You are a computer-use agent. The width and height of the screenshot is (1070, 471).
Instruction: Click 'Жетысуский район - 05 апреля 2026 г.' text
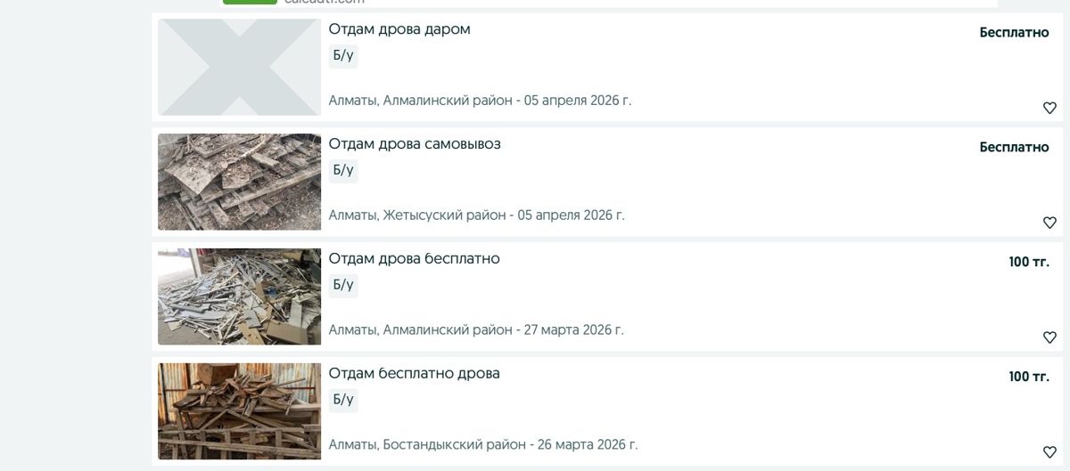[504, 215]
